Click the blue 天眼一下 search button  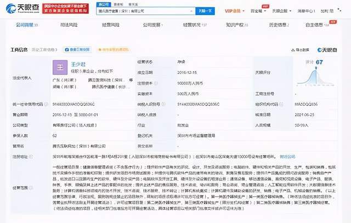(205, 11)
